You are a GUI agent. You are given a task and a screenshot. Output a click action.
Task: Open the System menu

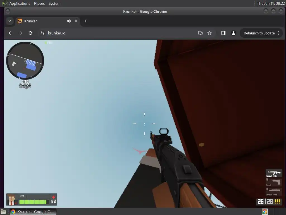coord(54,3)
